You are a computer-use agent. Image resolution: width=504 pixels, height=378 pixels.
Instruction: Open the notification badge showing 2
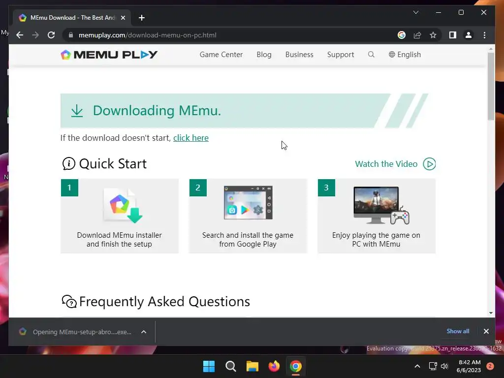tap(490, 366)
